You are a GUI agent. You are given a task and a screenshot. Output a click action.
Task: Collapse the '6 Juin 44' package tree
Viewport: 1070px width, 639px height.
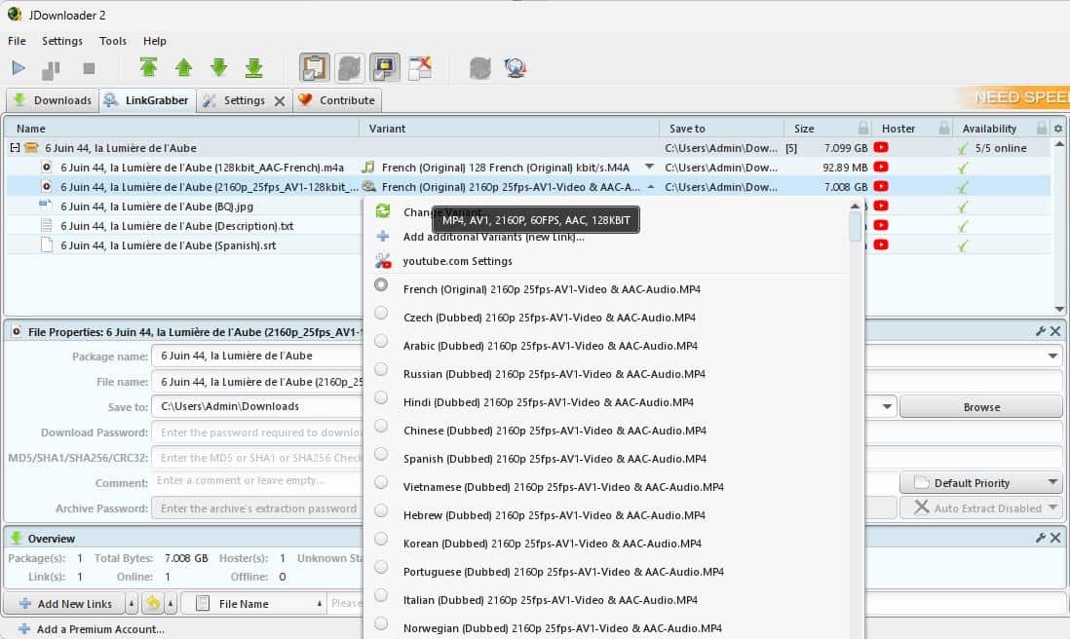tap(15, 148)
